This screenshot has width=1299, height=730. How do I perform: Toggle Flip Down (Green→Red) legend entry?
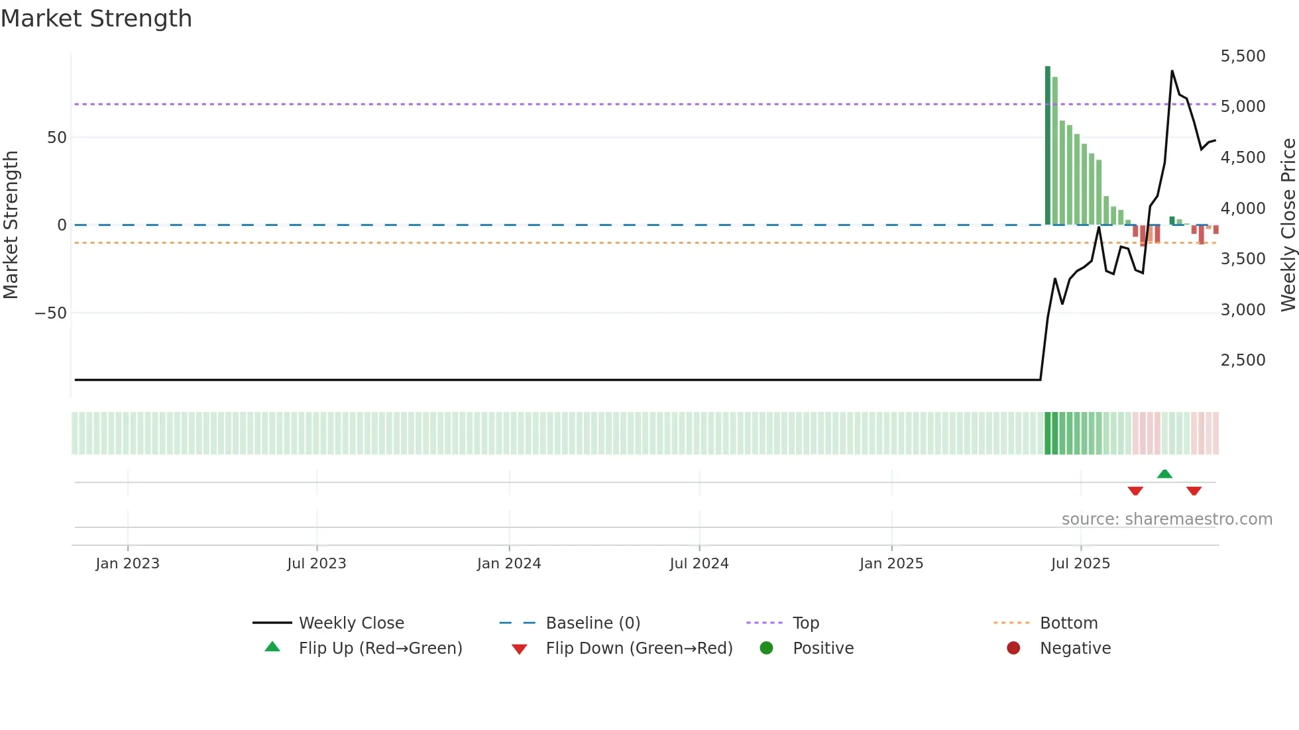[622, 648]
